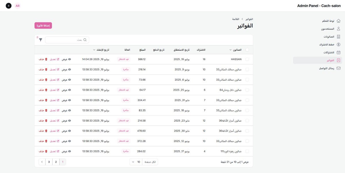Screen dimensions: 345x173
Task: Click the invoices icon in sidebar
Action: (x=338, y=60)
